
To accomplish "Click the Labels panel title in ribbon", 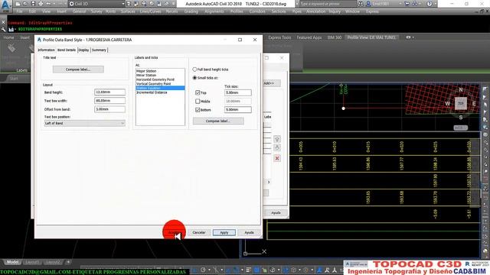I will coord(22,70).
